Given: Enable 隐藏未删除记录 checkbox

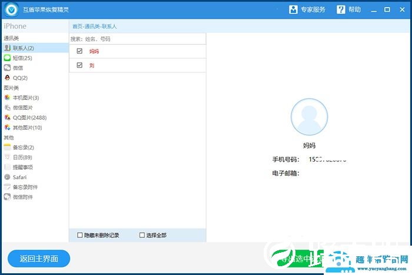Looking at the screenshot, I should pyautogui.click(x=80, y=235).
